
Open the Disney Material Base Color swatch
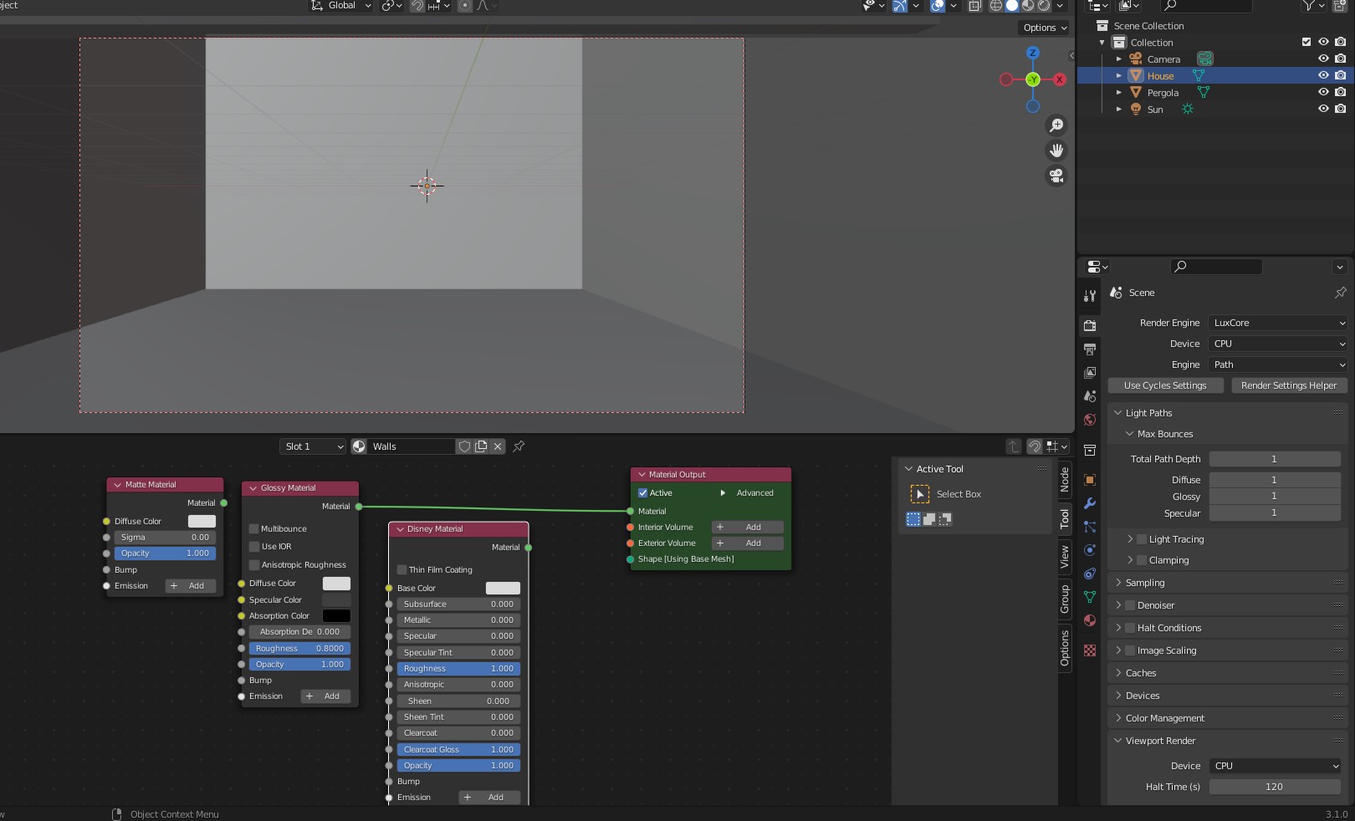click(503, 589)
